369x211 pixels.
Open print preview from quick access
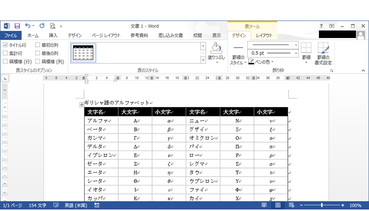pos(53,26)
